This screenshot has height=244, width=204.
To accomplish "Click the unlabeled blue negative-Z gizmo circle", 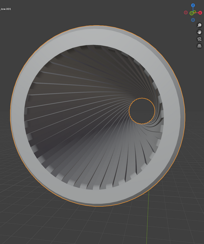I will tap(193, 20).
